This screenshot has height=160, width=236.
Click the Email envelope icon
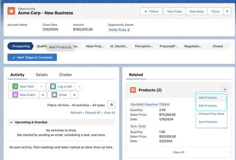point(54,95)
